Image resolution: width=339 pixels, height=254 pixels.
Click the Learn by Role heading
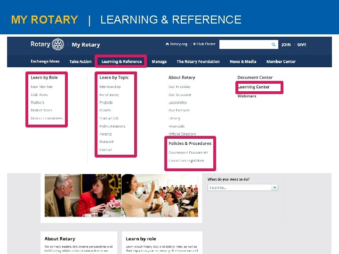44,78
